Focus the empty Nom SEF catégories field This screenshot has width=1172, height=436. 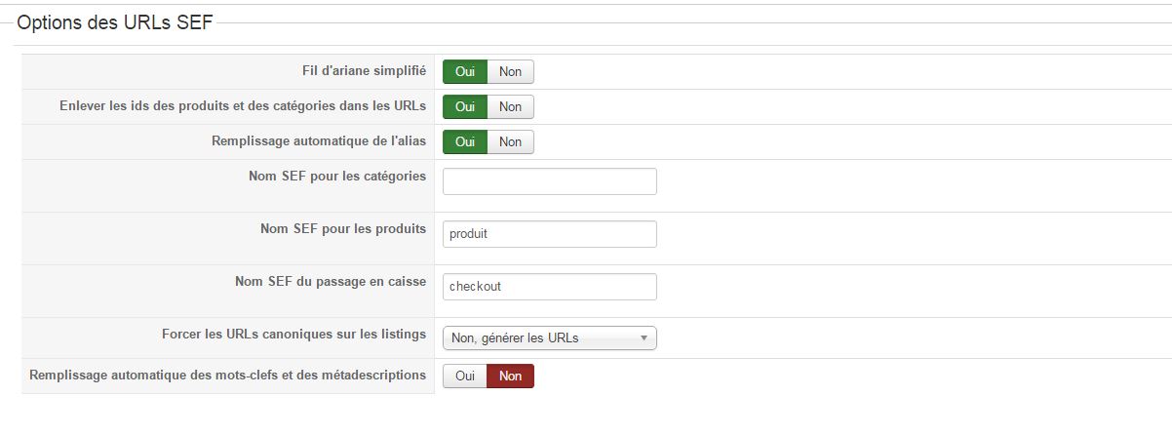[x=550, y=181]
